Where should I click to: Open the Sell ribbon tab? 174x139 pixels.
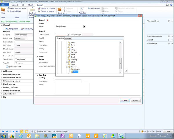(x=23, y=5)
